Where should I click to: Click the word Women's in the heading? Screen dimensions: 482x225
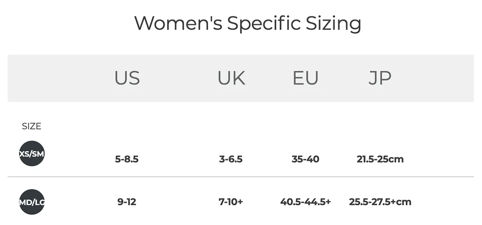[178, 23]
